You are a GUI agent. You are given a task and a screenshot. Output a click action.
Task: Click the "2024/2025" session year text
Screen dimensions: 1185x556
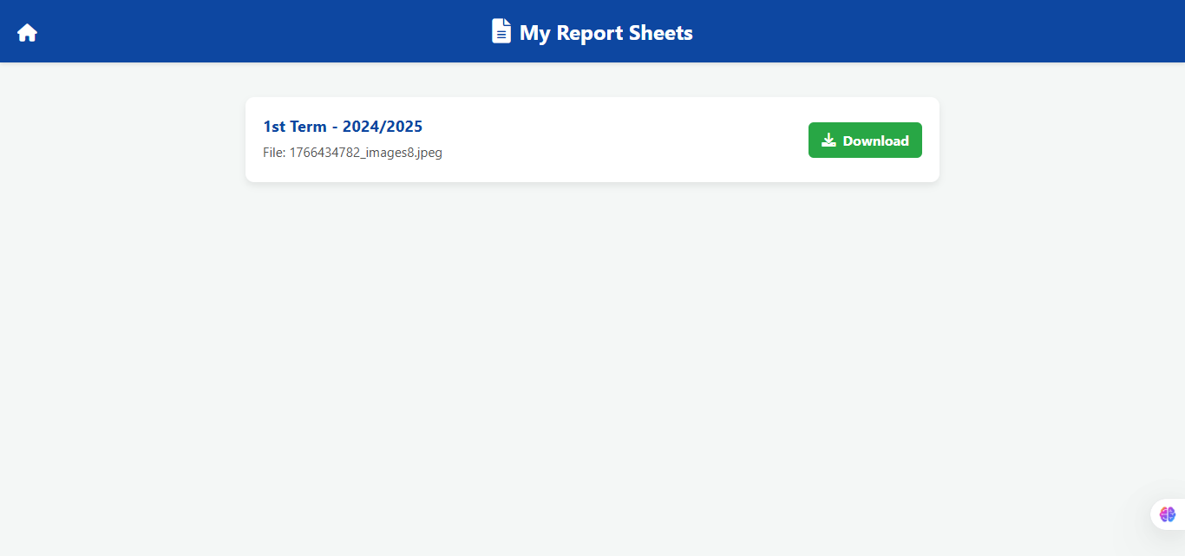(x=383, y=127)
